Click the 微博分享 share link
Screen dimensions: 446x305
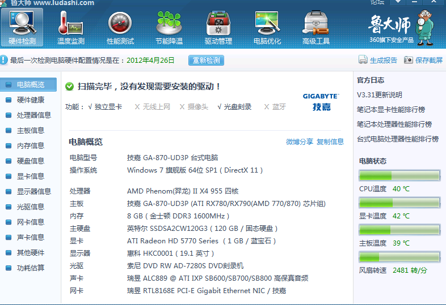point(299,141)
